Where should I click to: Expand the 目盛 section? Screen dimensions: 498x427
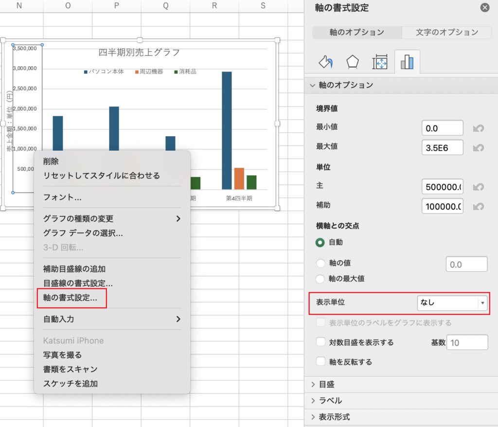326,384
